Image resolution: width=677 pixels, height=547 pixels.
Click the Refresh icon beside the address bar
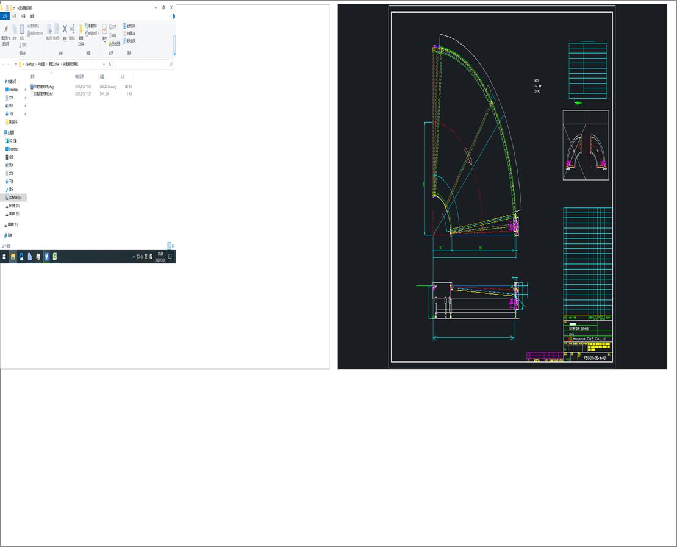[110, 64]
